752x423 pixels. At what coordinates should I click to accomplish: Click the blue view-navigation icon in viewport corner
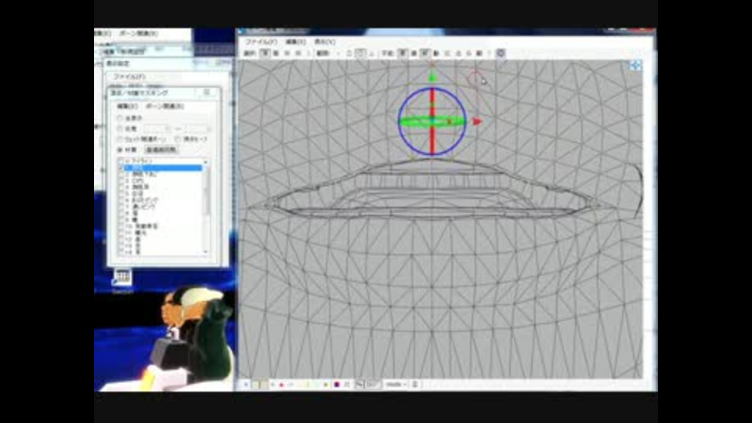[x=635, y=65]
